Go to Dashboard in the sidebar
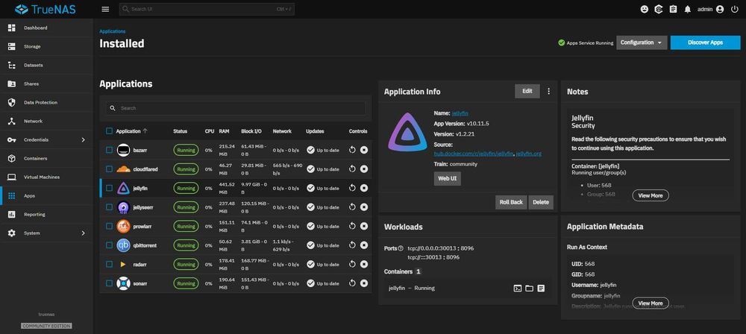The image size is (746, 334). (46, 28)
